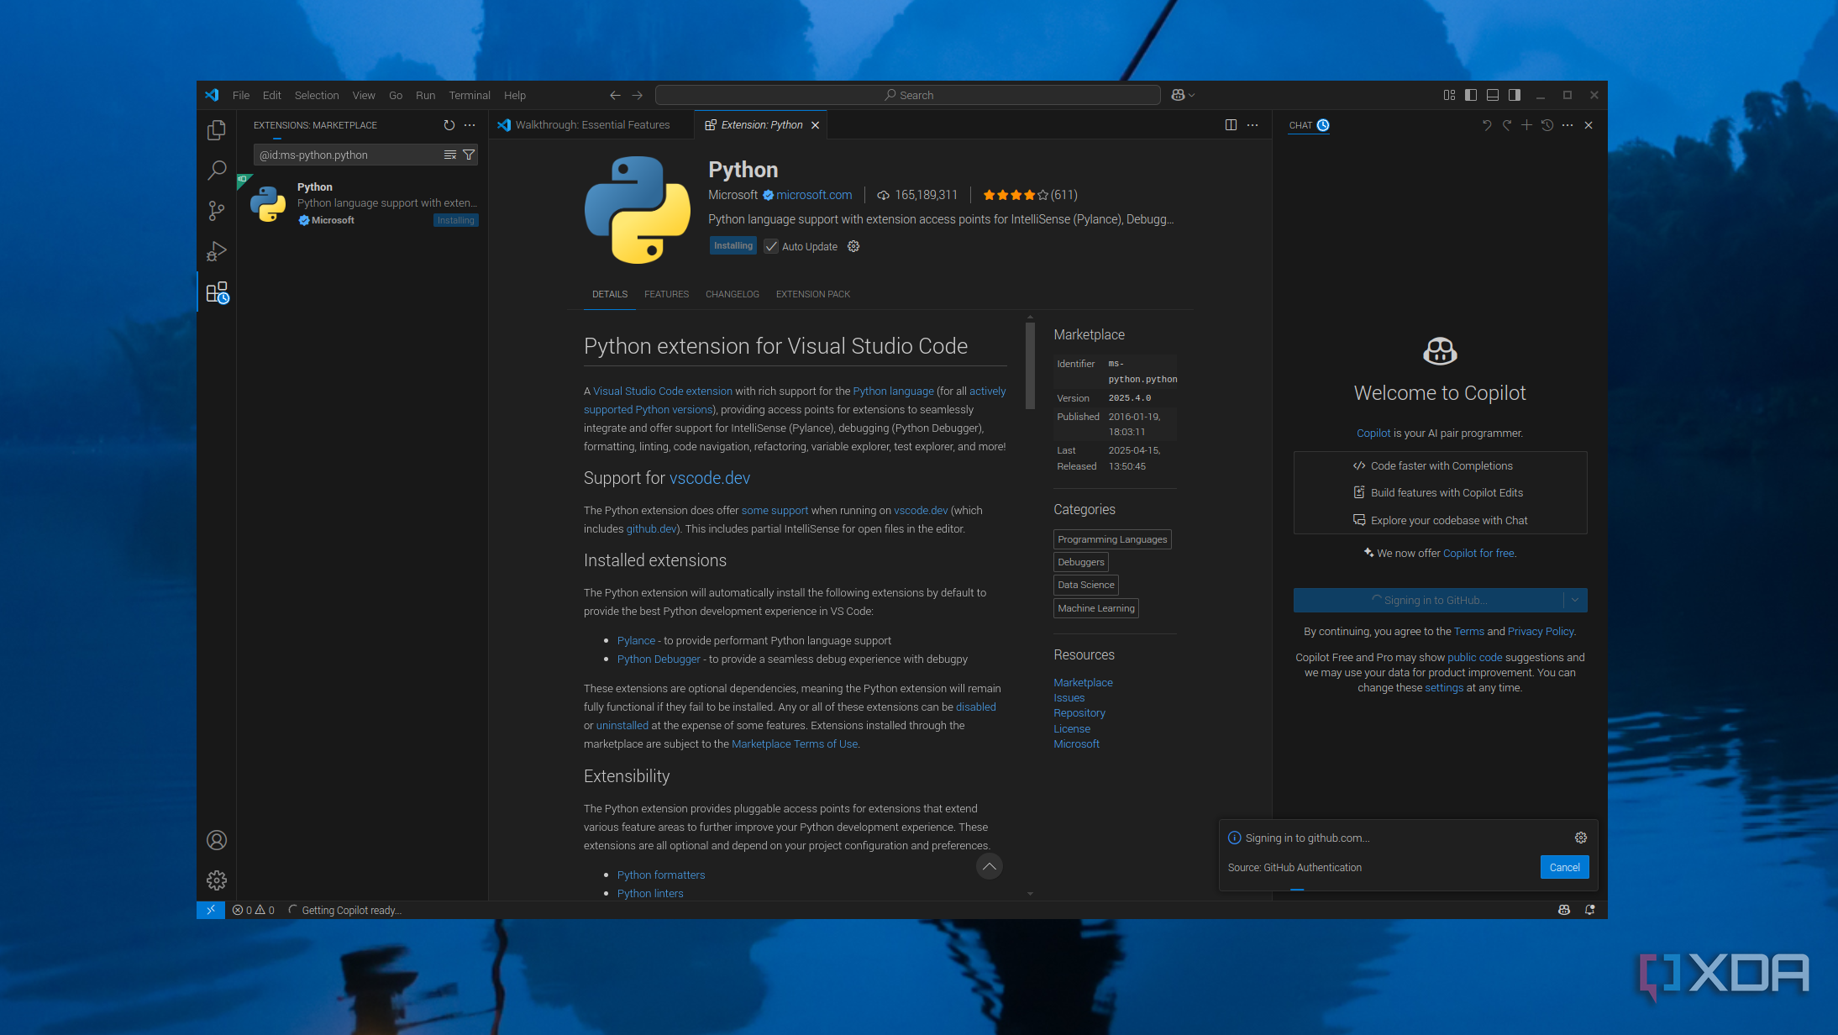Open extensions view more actions ellipsis
The height and width of the screenshot is (1035, 1838).
(470, 125)
